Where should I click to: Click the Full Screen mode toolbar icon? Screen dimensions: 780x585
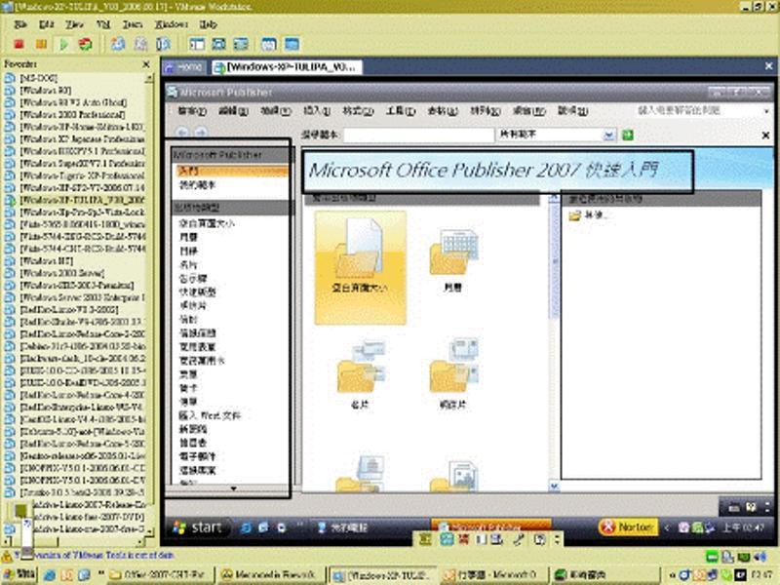tap(218, 44)
